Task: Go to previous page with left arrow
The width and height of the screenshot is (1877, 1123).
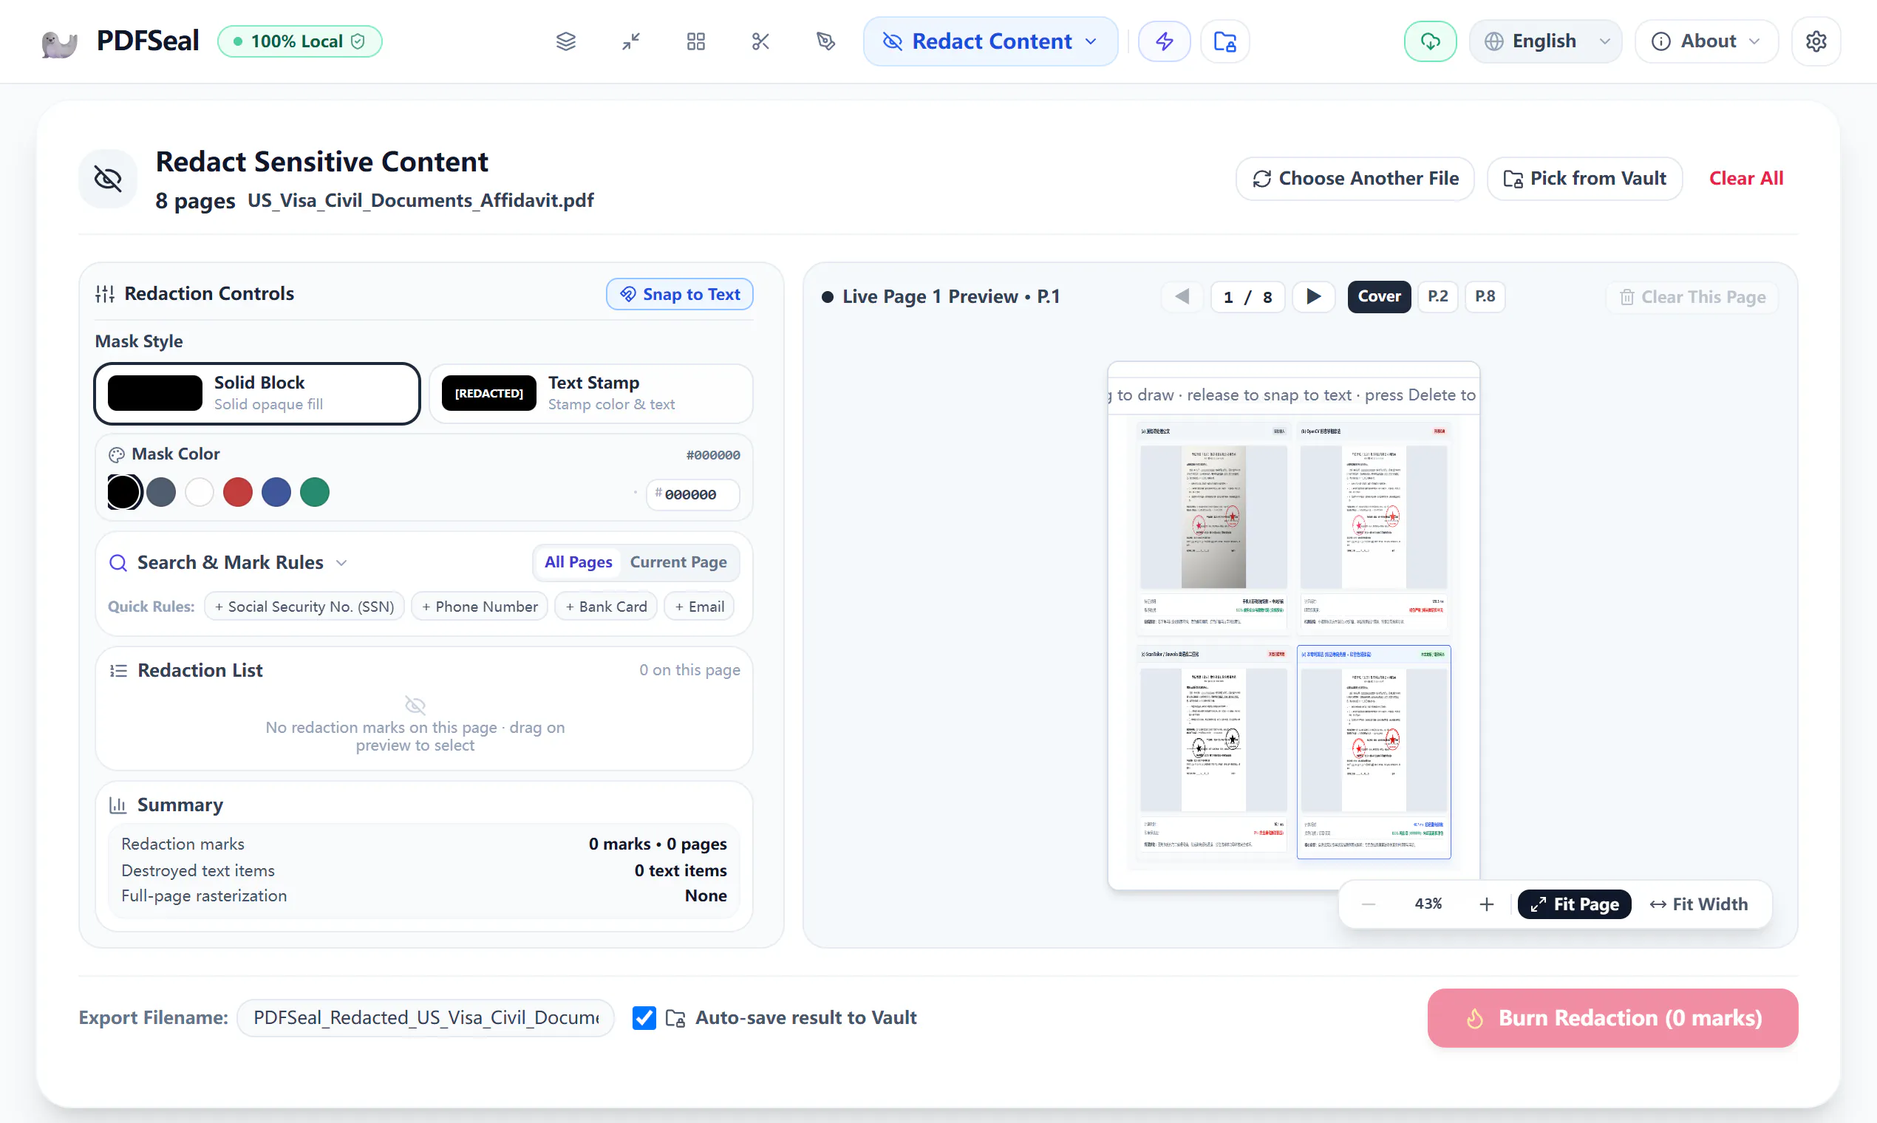Action: click(x=1182, y=297)
